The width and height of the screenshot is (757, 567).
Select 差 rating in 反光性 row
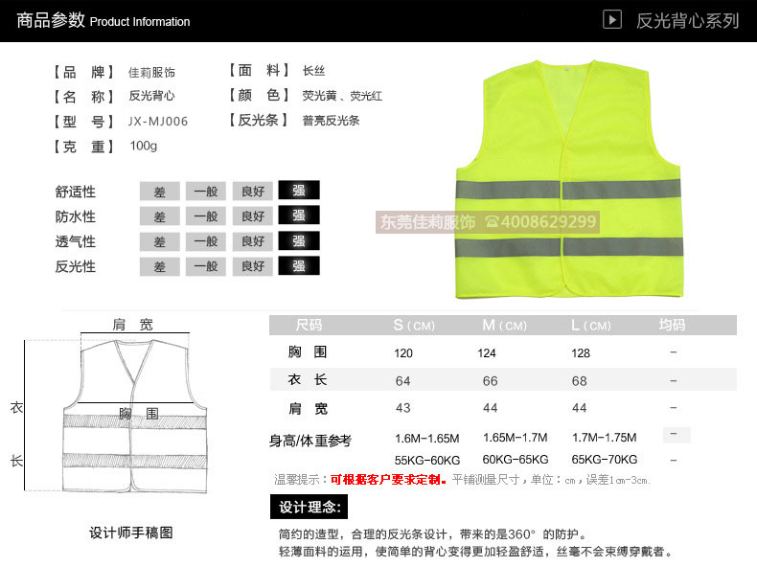(159, 266)
